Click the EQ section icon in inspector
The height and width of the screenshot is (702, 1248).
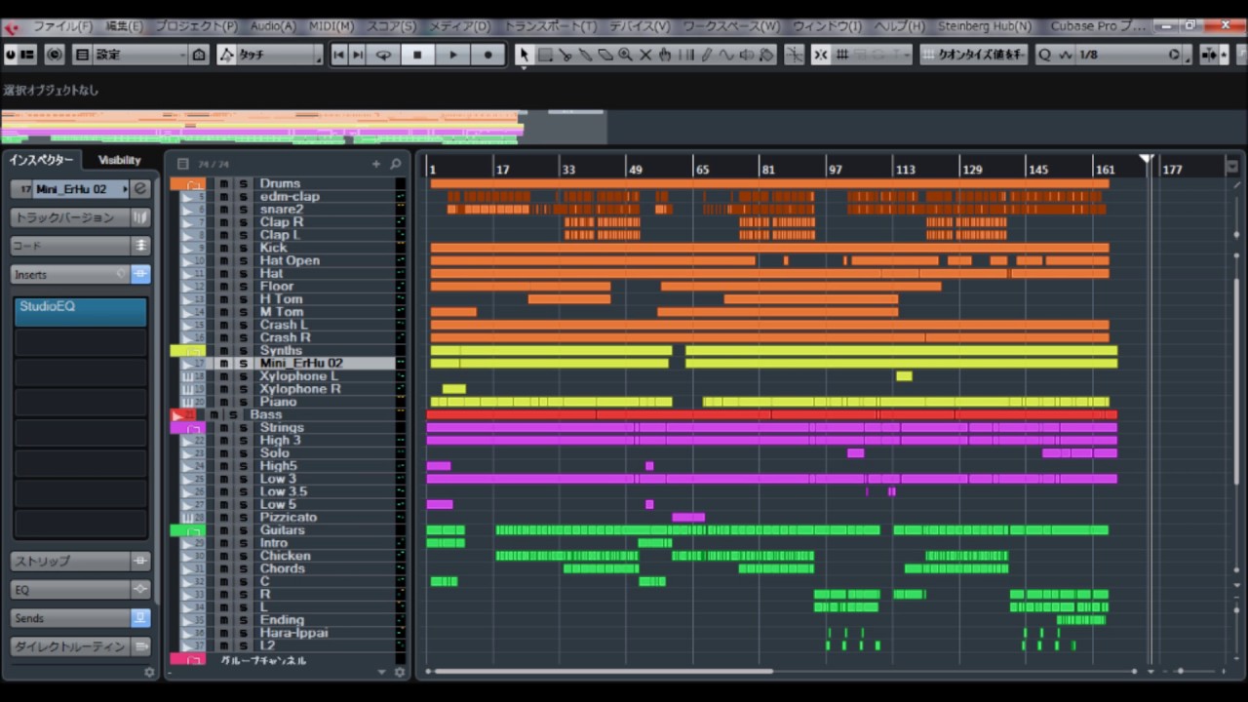pyautogui.click(x=141, y=590)
